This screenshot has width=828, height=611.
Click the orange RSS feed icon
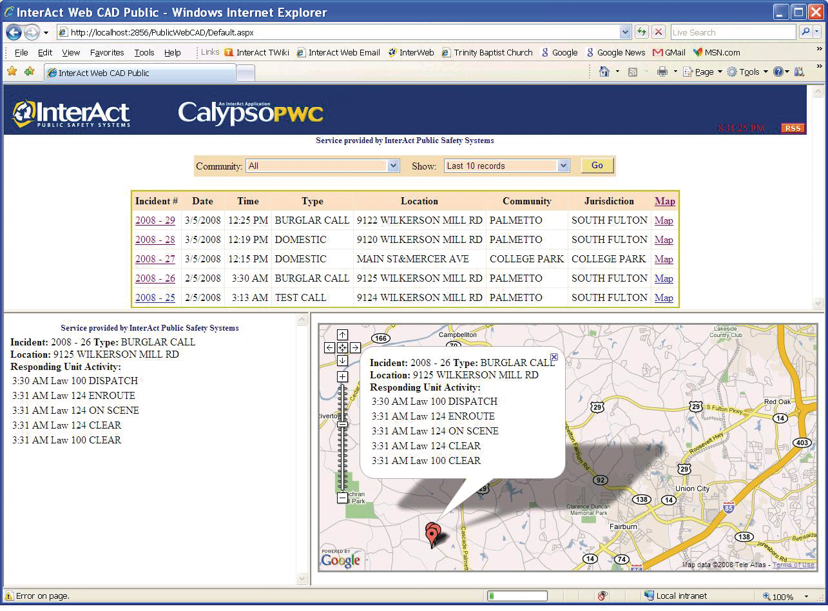[793, 128]
